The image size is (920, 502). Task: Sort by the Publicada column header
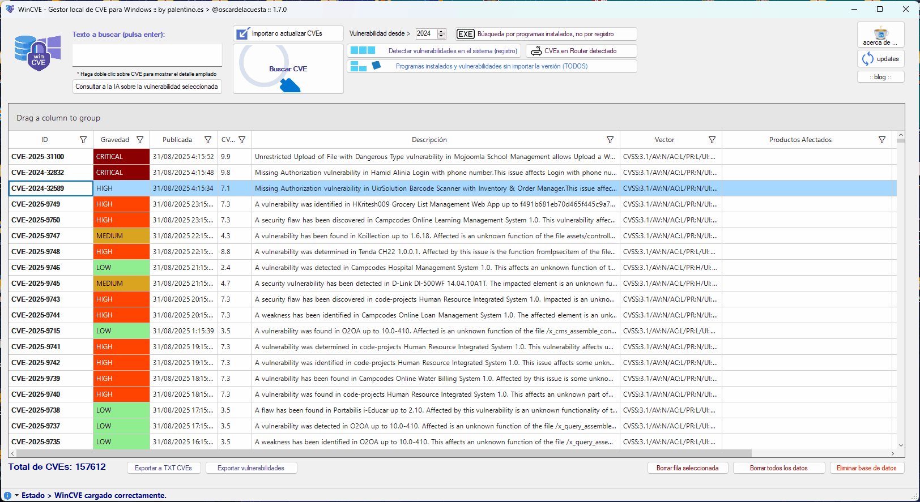[177, 140]
